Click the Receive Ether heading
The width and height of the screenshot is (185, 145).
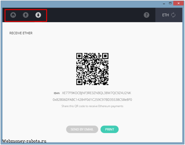21,33
